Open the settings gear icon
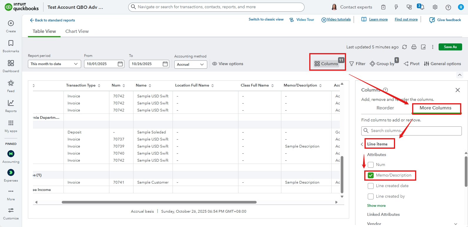Image resolution: width=468 pixels, height=227 pixels. point(435,7)
